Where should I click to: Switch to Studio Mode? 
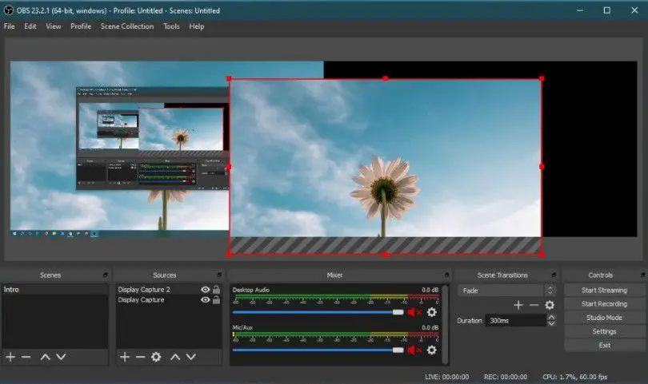(604, 318)
